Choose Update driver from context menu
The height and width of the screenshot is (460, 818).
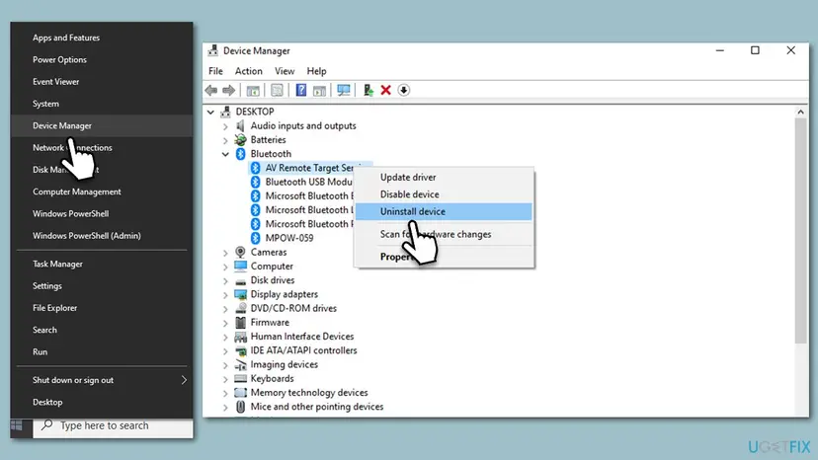pyautogui.click(x=444, y=178)
